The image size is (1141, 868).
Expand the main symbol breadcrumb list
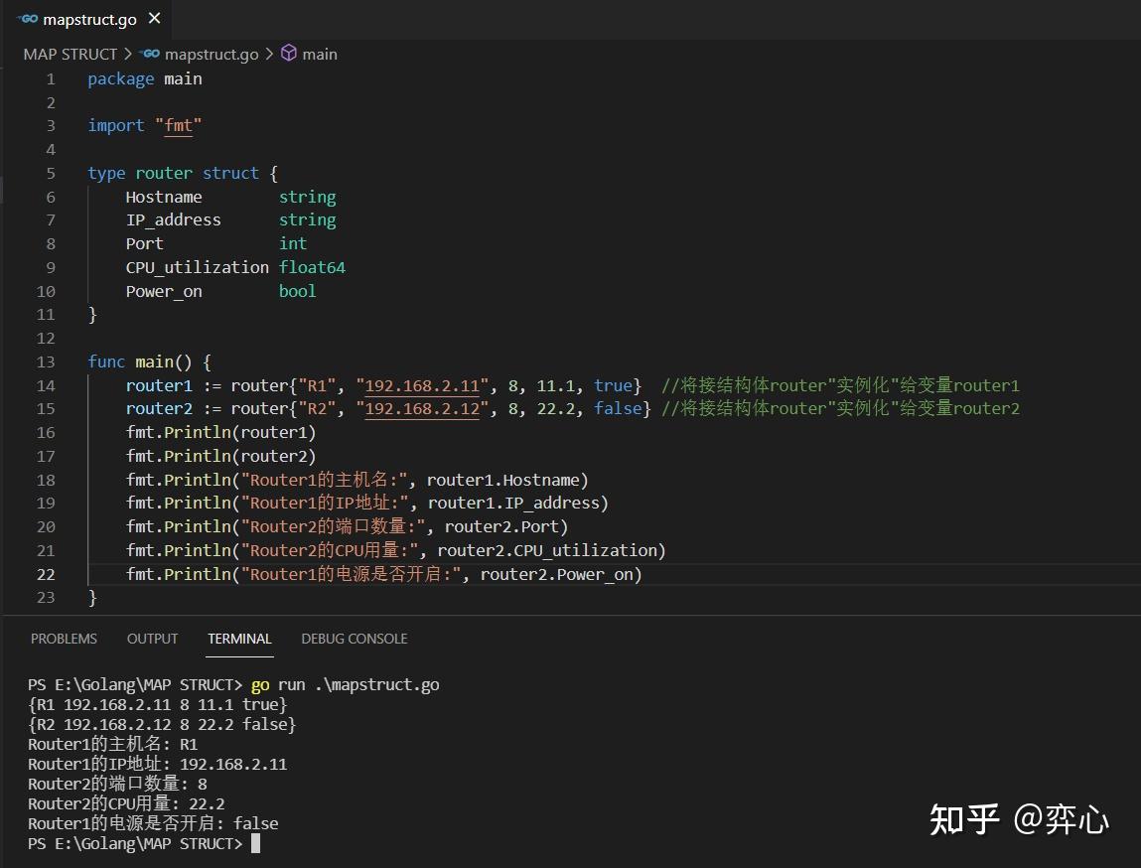[x=319, y=54]
